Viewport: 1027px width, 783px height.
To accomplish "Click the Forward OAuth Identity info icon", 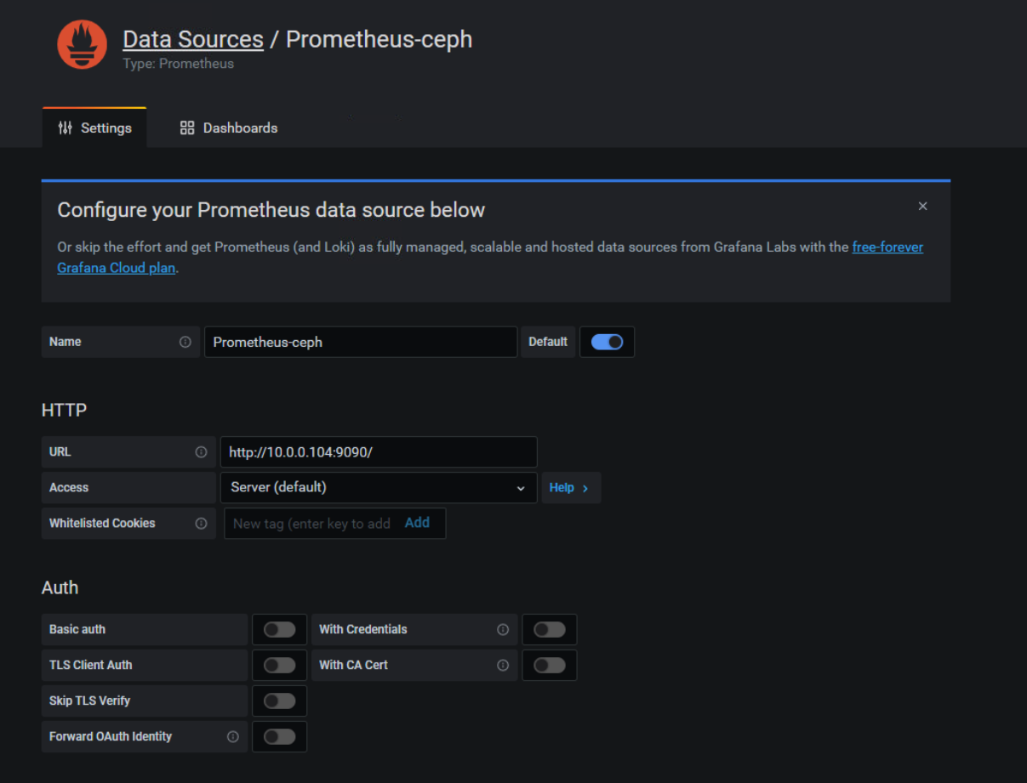I will 232,737.
